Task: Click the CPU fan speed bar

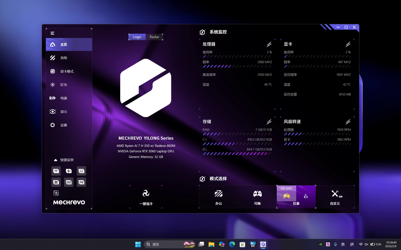Action: point(317,134)
